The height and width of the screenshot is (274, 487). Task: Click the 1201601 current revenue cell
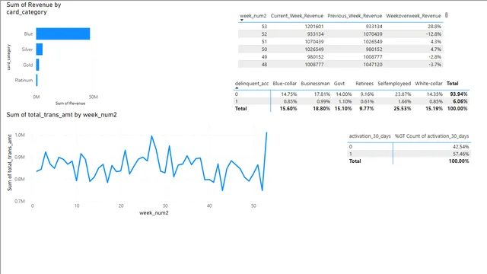click(x=314, y=27)
